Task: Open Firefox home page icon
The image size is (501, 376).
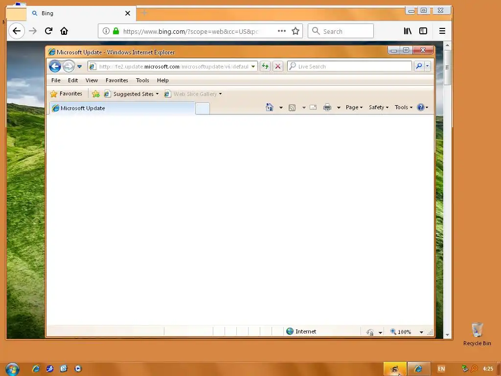Action: pyautogui.click(x=64, y=31)
